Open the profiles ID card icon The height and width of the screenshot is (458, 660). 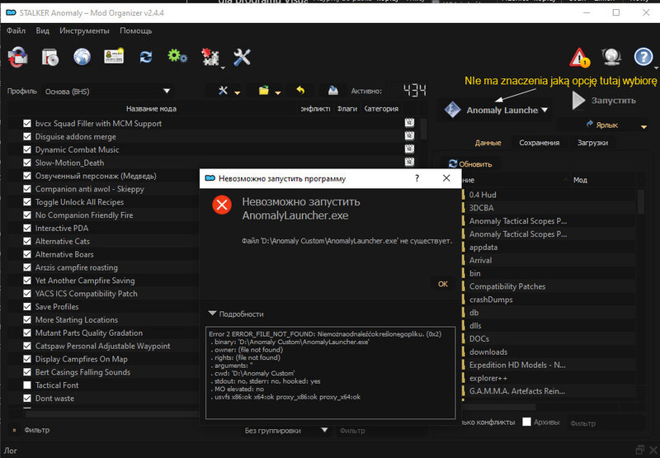click(x=113, y=58)
